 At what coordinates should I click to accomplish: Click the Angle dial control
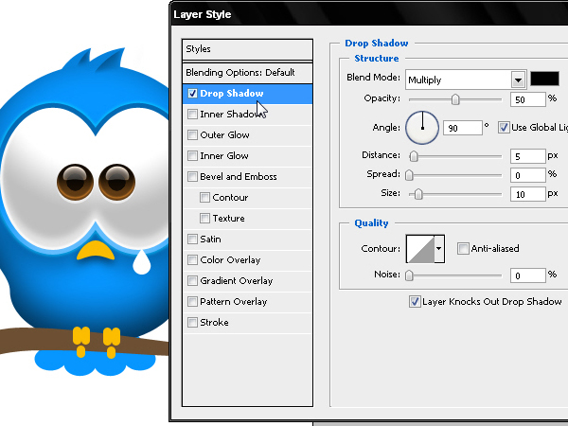pyautogui.click(x=422, y=128)
